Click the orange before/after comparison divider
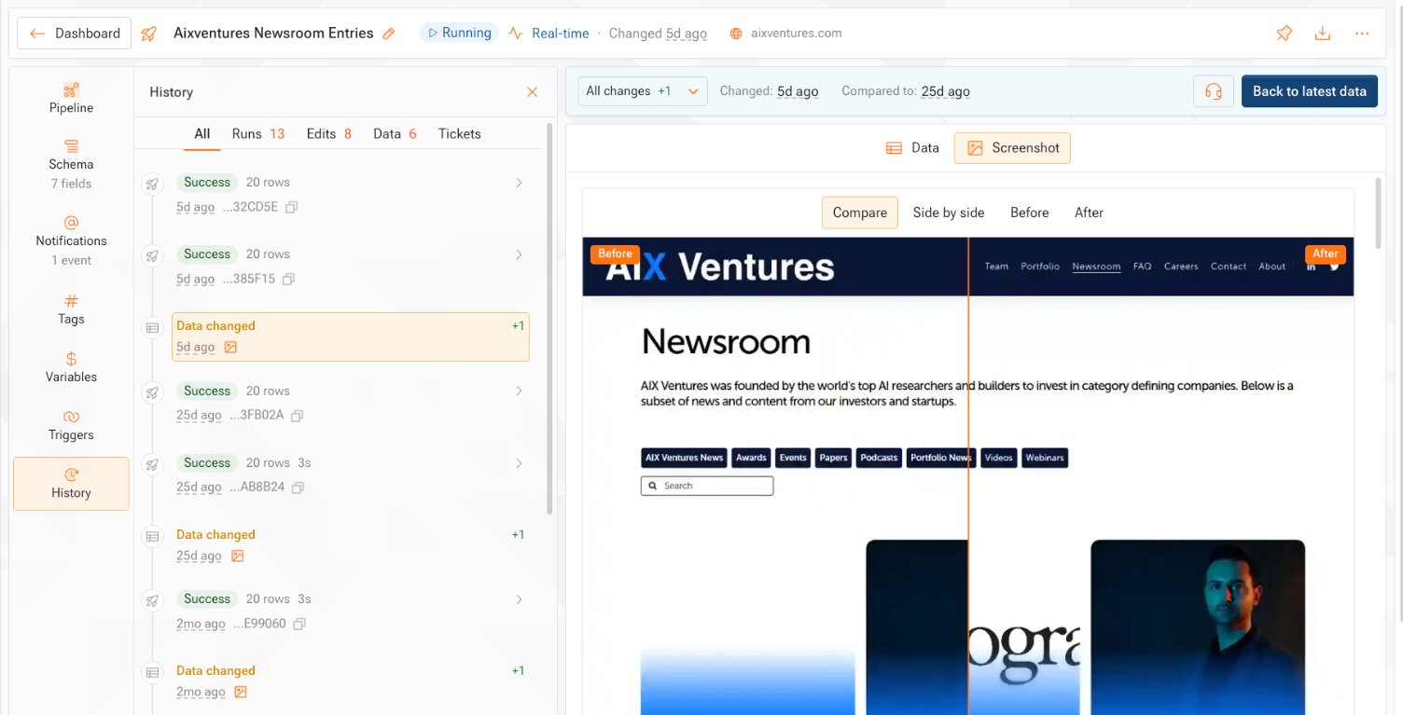Viewport: 1403px width, 715px height. tap(968, 475)
